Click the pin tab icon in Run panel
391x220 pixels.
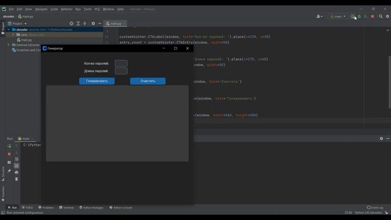tap(9, 171)
